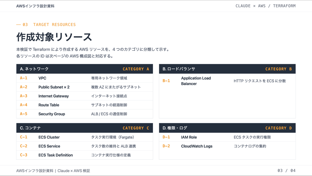The height and width of the screenshot is (176, 312).
Task: Click the A-3 resource ID
Action: tap(24, 96)
